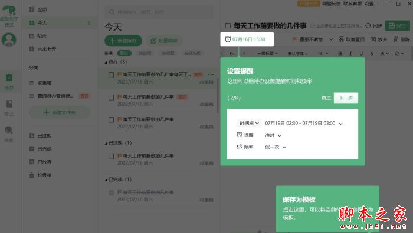This screenshot has width=413, height=233.
Task: Toggle bold formatting
Action: pyautogui.click(x=340, y=54)
